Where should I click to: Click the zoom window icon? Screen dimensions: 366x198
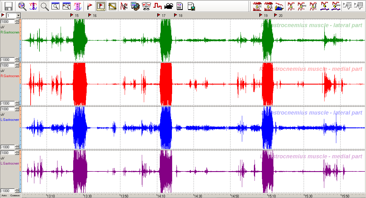tap(55, 6)
